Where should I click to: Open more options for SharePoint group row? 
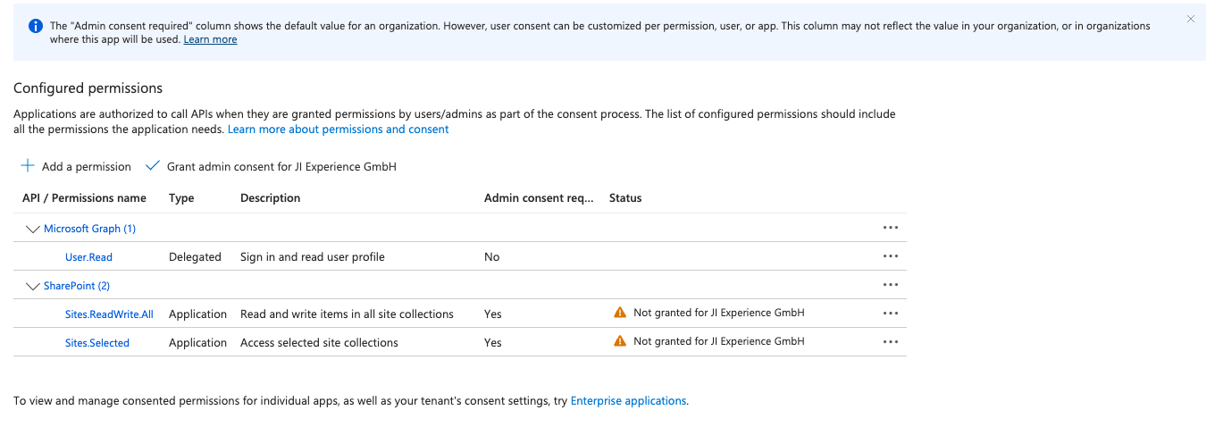click(890, 285)
